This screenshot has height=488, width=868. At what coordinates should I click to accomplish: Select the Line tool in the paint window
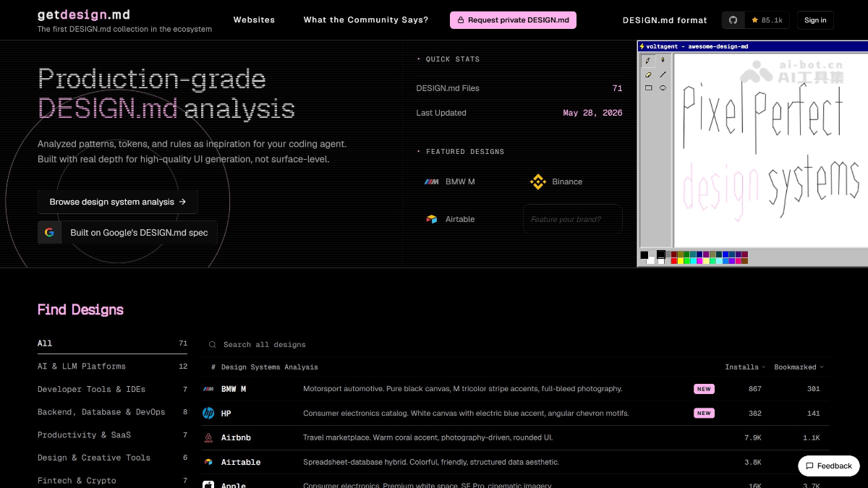pos(663,74)
